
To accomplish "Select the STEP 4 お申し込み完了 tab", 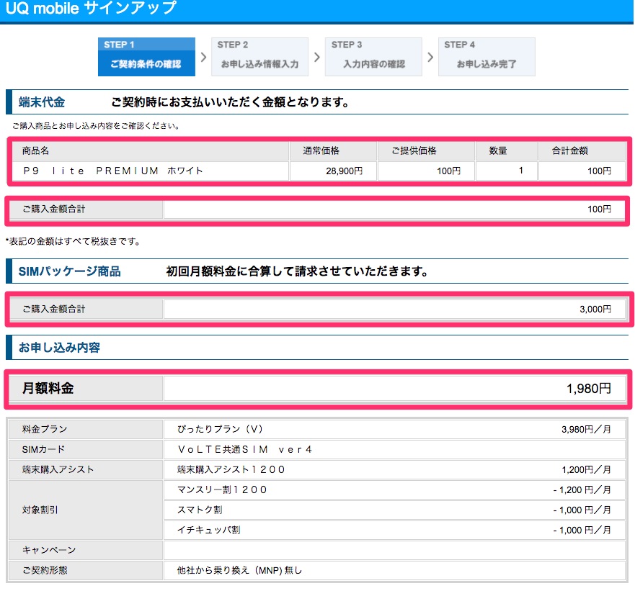I will tap(487, 57).
